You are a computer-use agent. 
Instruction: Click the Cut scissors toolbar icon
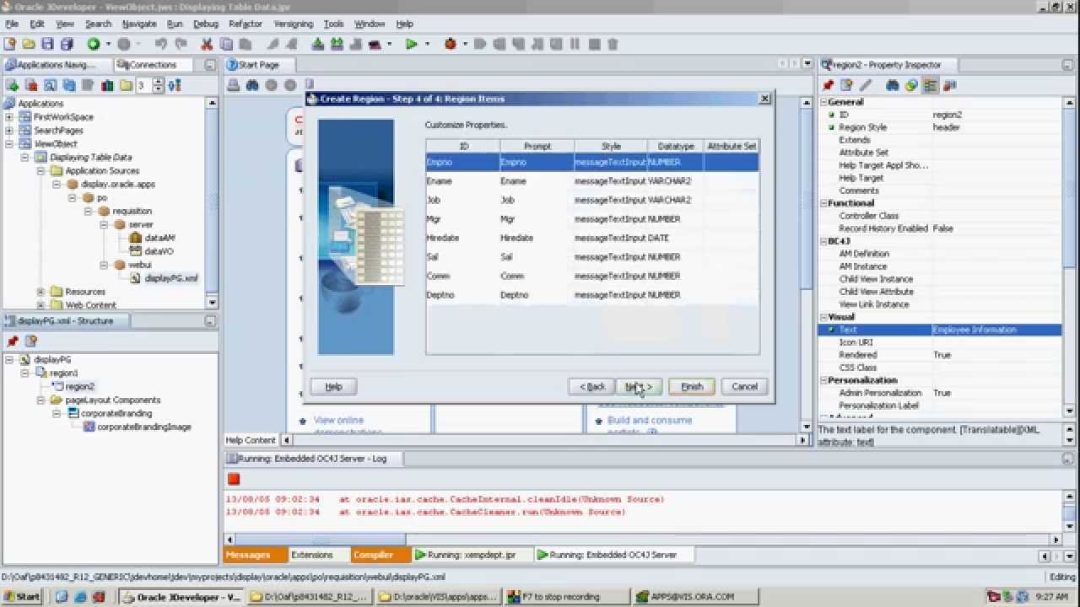(207, 44)
